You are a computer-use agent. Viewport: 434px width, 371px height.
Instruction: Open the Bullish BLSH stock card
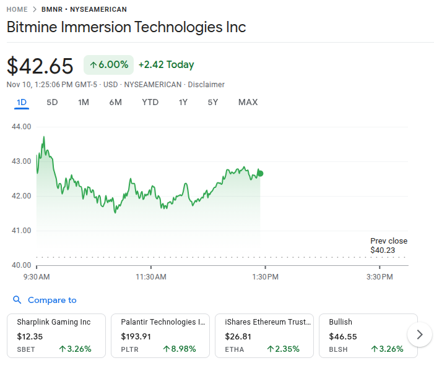[368, 335]
